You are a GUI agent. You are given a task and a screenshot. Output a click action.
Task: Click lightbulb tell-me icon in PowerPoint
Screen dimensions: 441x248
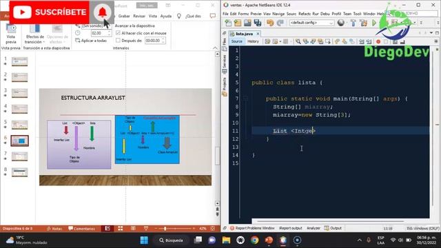click(179, 16)
